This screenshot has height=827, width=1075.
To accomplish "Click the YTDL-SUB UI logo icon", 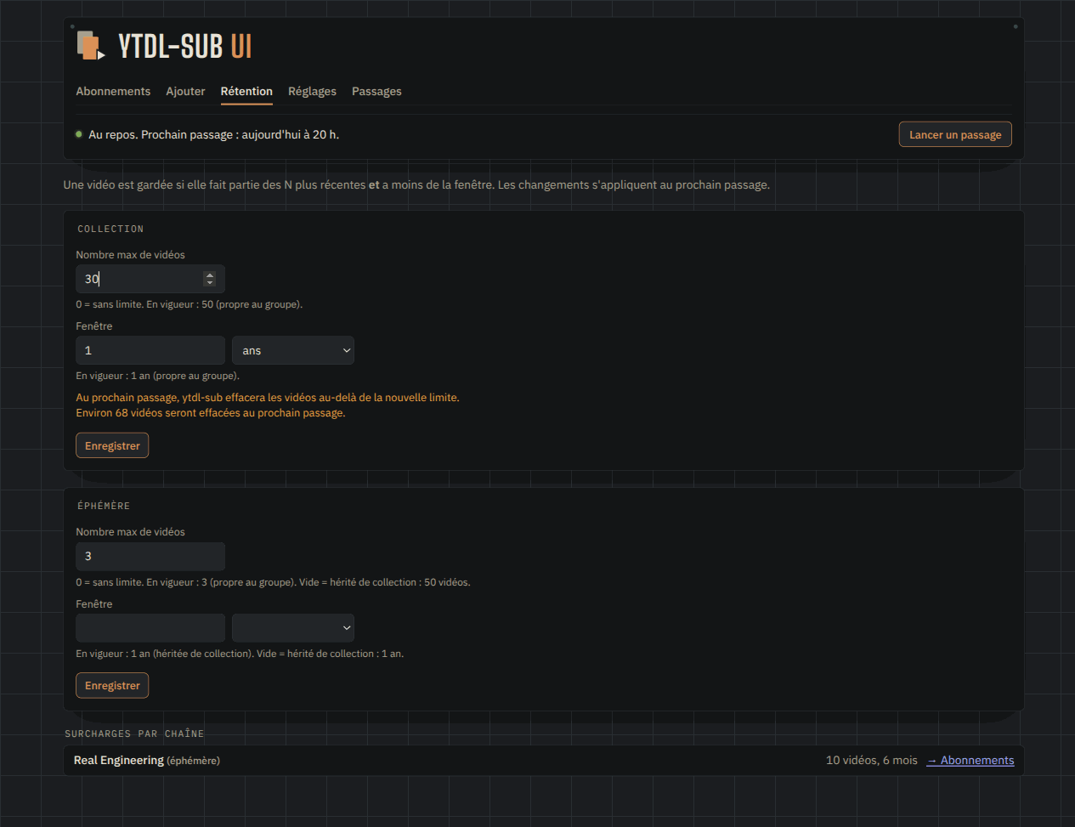I will pyautogui.click(x=91, y=46).
